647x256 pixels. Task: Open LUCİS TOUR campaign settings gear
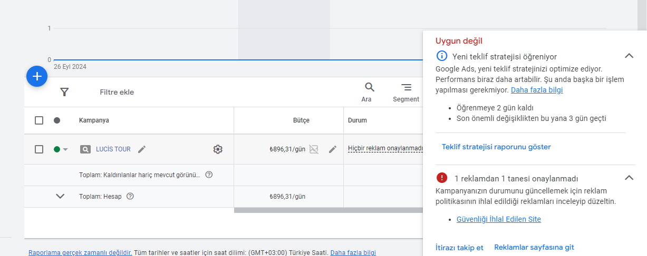pos(218,149)
